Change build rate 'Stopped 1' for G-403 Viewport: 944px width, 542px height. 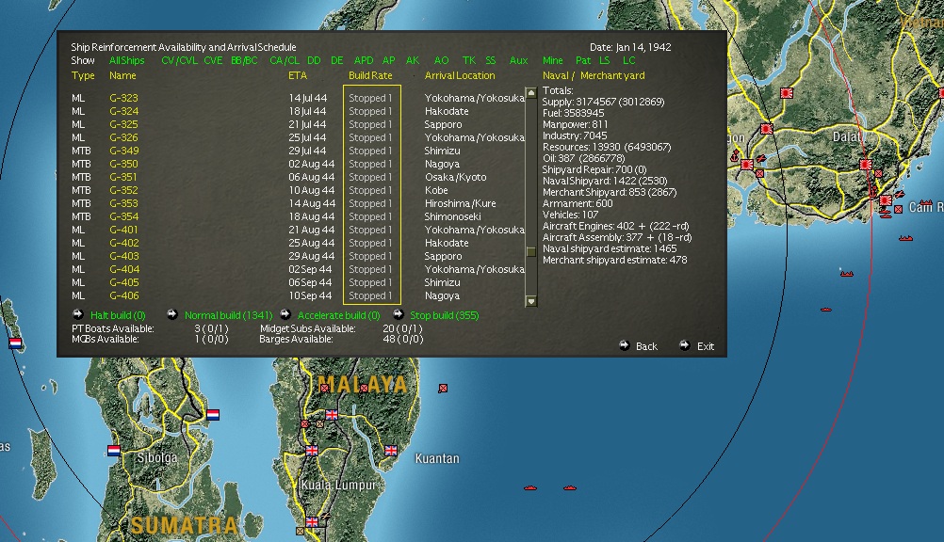click(370, 256)
